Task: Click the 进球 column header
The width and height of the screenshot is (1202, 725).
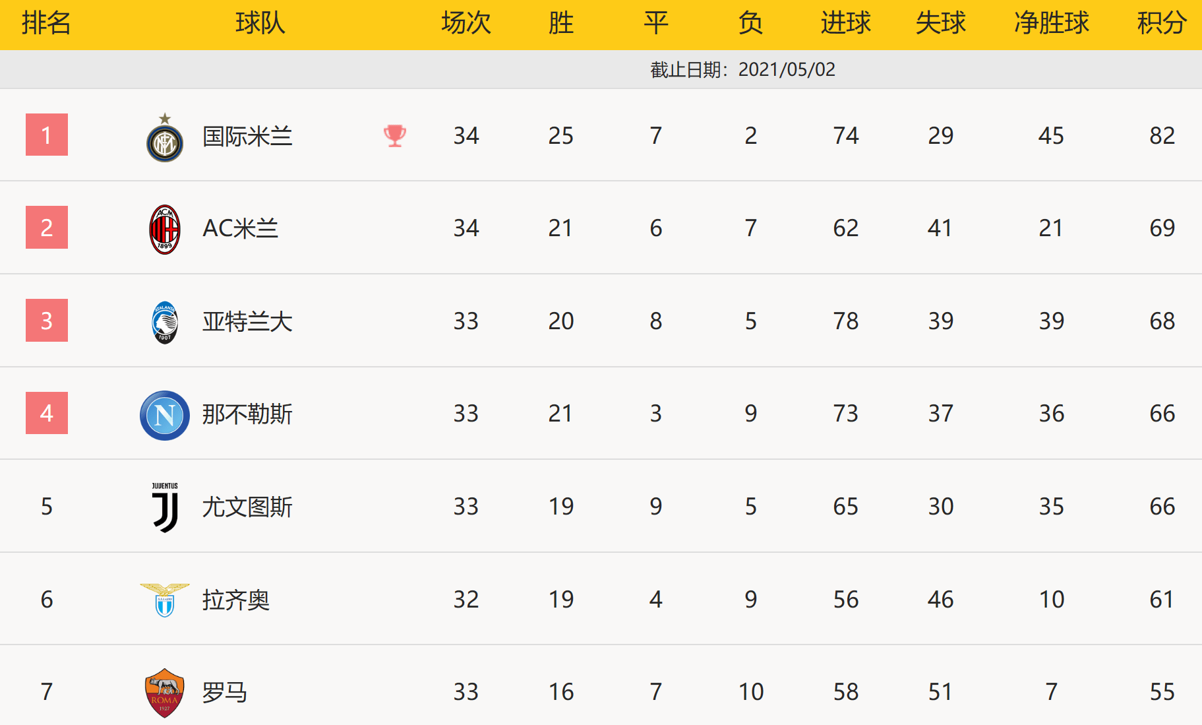Action: click(x=845, y=23)
